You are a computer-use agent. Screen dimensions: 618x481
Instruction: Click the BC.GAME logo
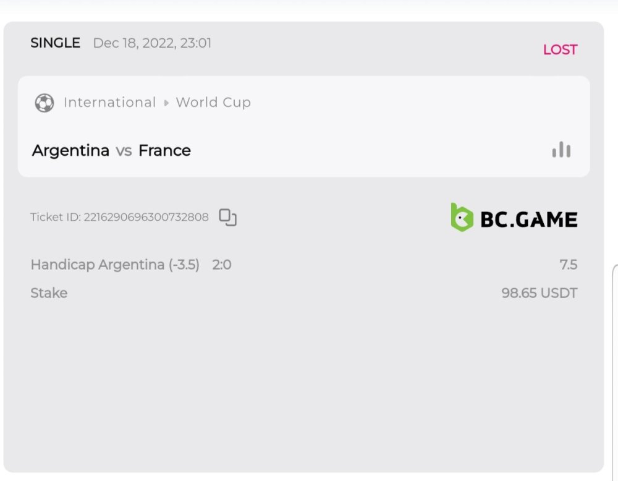514,218
